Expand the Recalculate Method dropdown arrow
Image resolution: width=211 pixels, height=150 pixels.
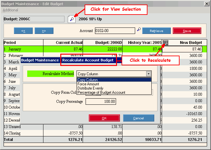(148, 74)
